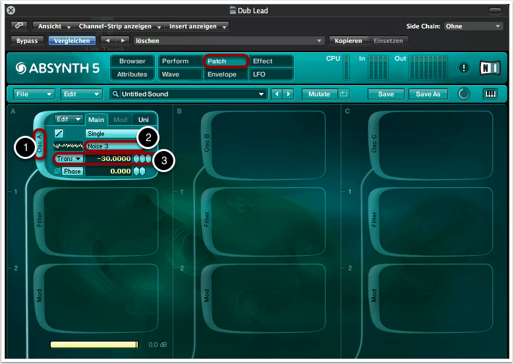
Task: Click the Mutate button
Action: click(x=320, y=94)
